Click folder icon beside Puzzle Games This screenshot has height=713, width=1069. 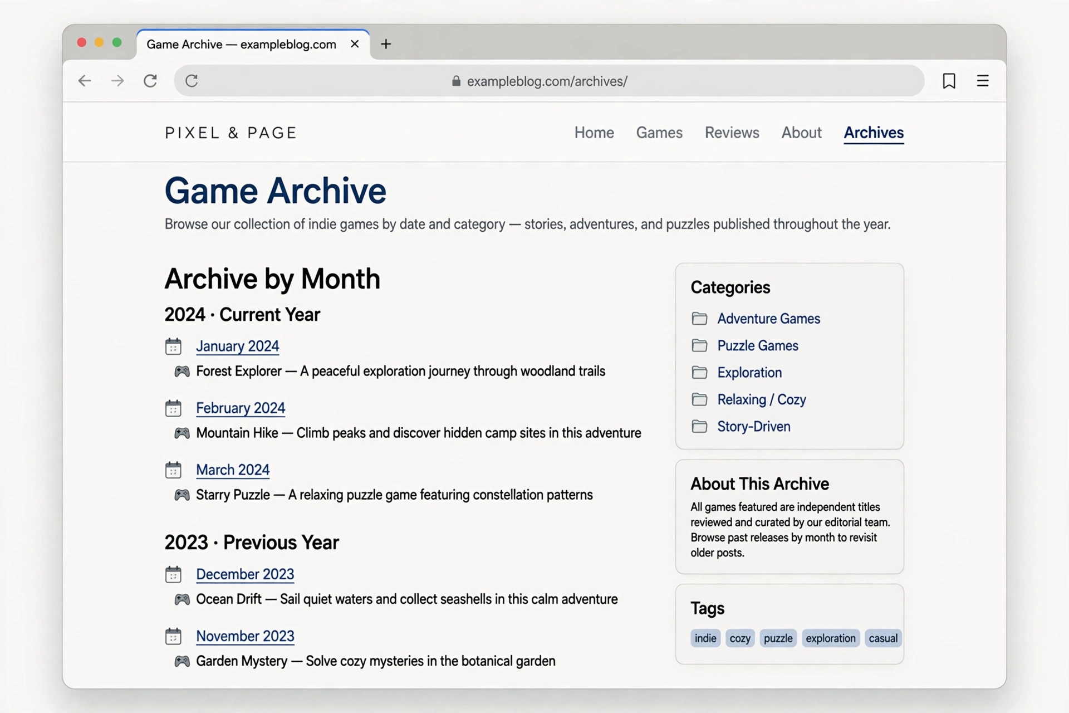699,345
